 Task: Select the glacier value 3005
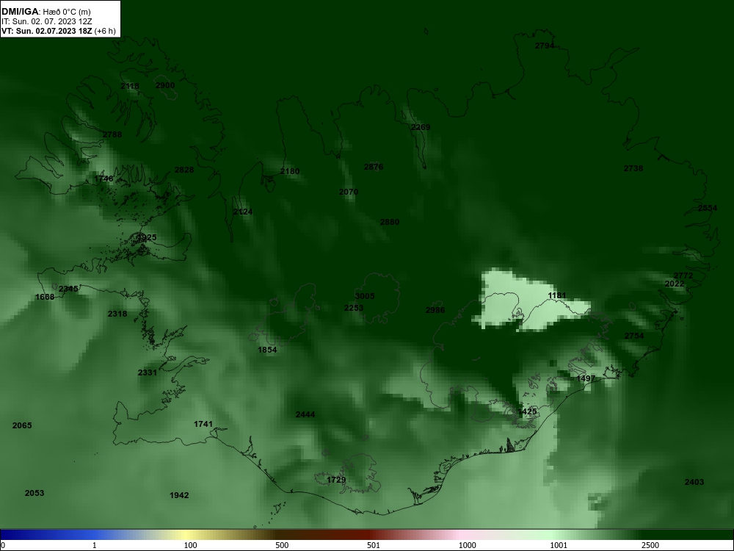[365, 296]
